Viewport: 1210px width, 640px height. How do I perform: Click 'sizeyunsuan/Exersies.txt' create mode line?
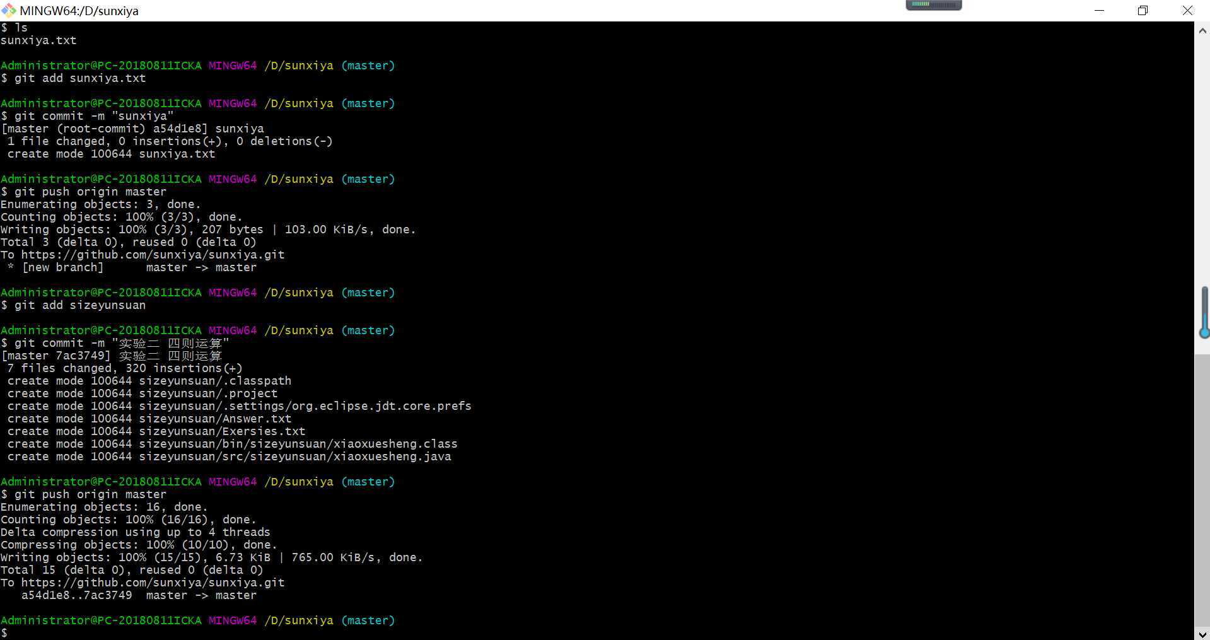coord(156,431)
